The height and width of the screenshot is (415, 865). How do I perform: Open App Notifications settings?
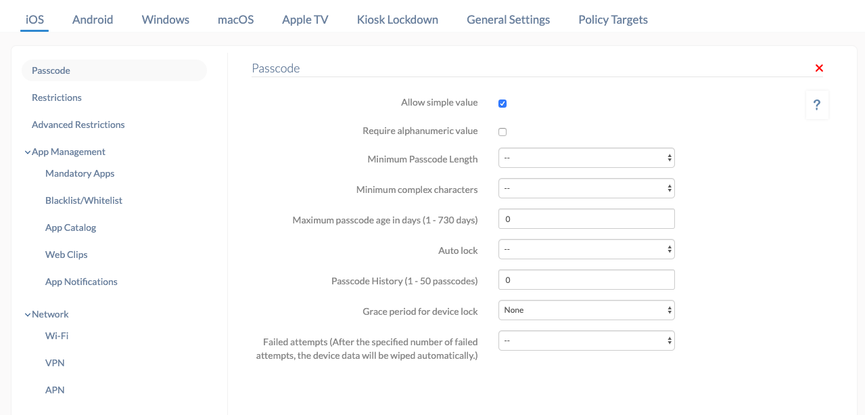click(81, 282)
